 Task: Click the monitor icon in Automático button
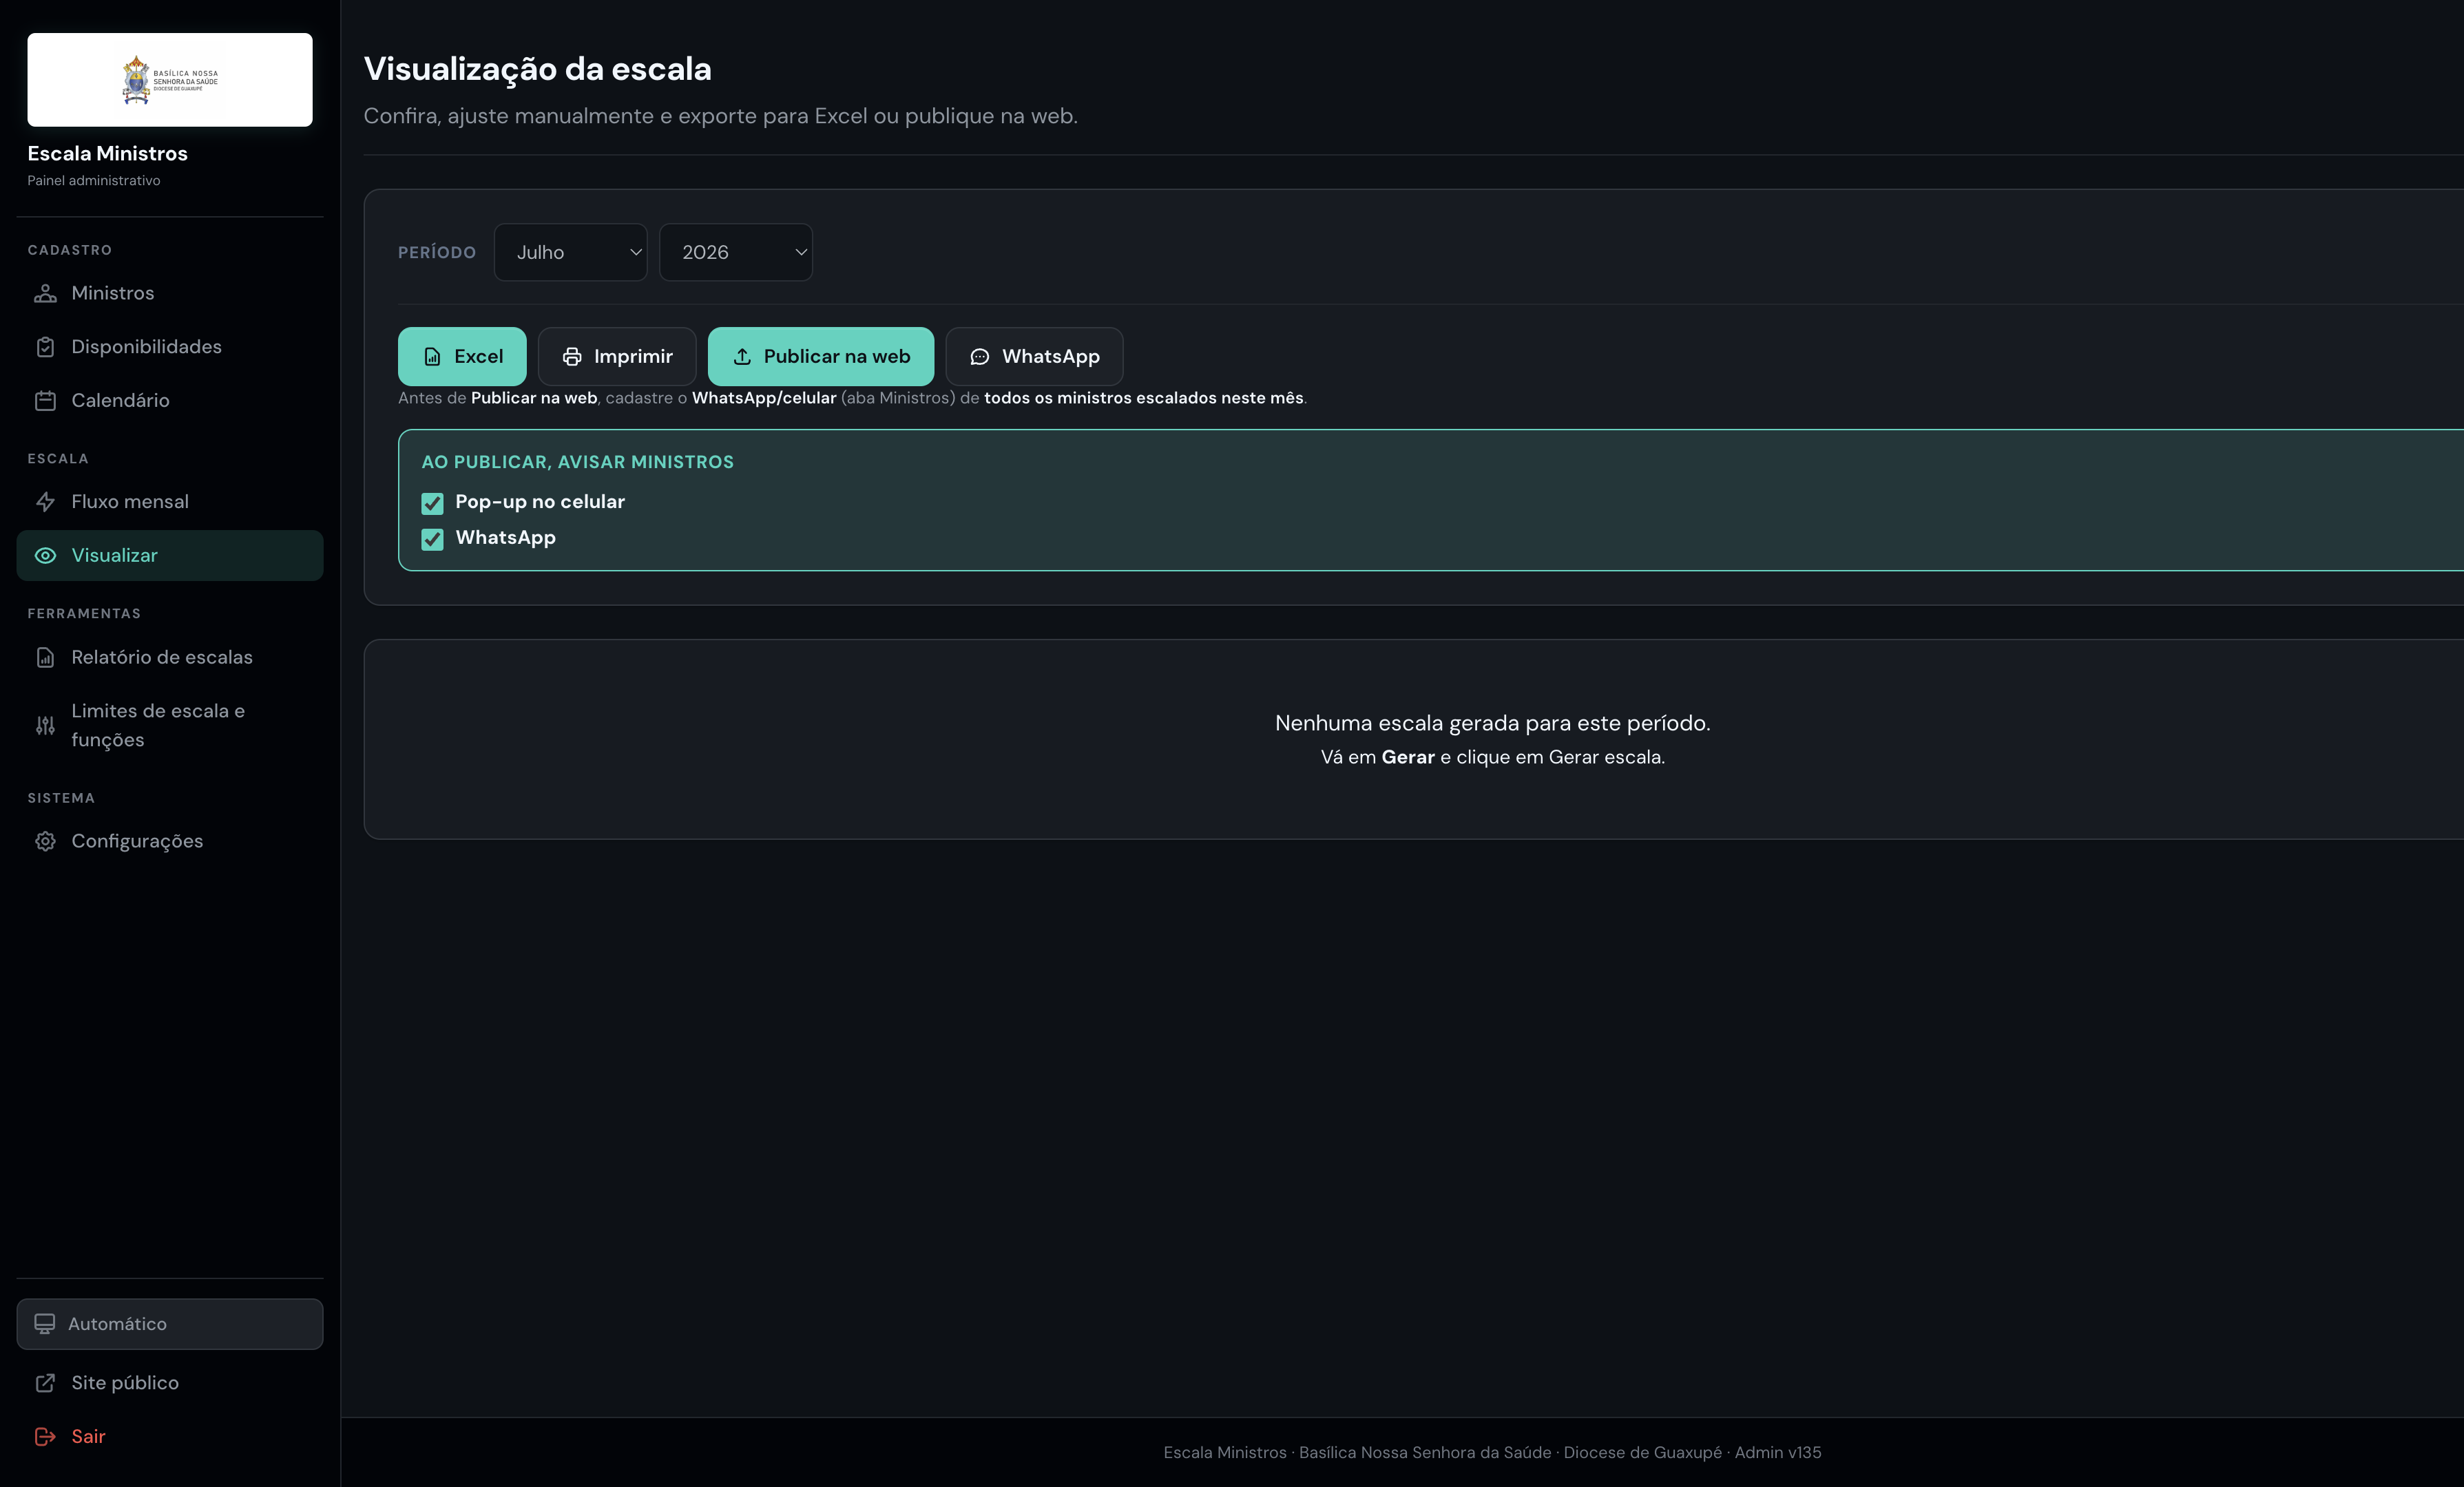(x=44, y=1324)
